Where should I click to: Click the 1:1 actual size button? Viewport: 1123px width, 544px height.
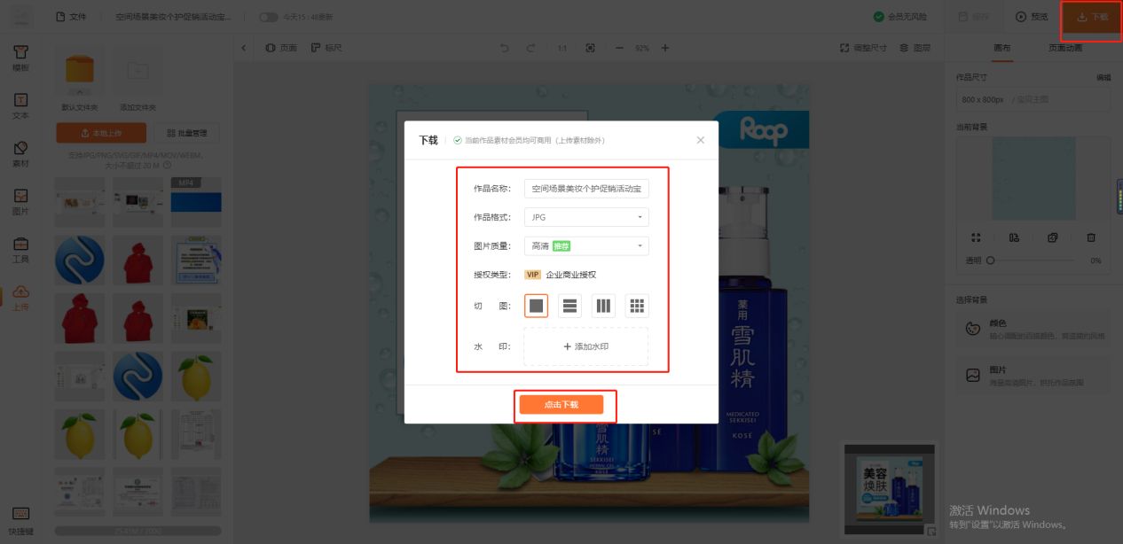tap(561, 48)
